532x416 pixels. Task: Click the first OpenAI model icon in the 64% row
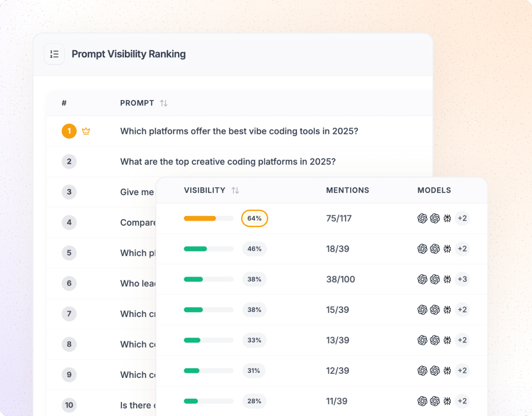point(422,219)
